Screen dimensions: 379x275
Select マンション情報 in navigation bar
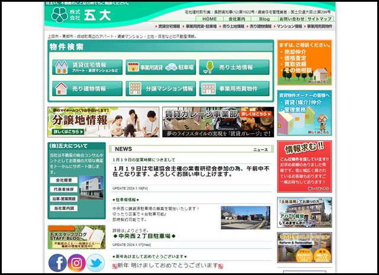(288, 26)
